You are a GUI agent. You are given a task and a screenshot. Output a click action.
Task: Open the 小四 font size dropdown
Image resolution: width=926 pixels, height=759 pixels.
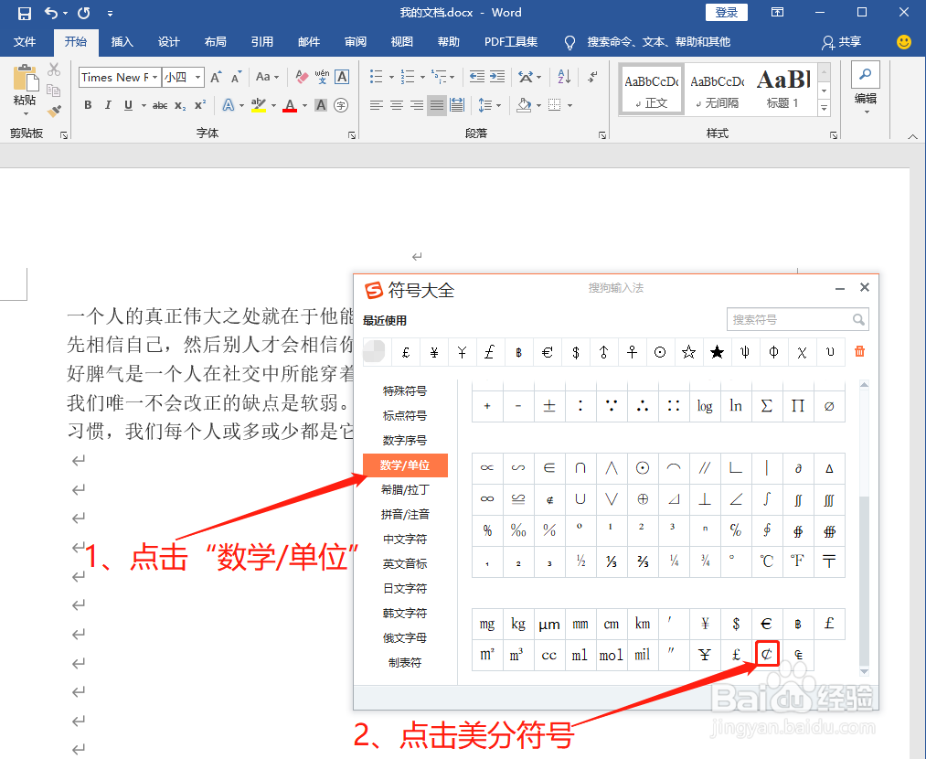197,78
